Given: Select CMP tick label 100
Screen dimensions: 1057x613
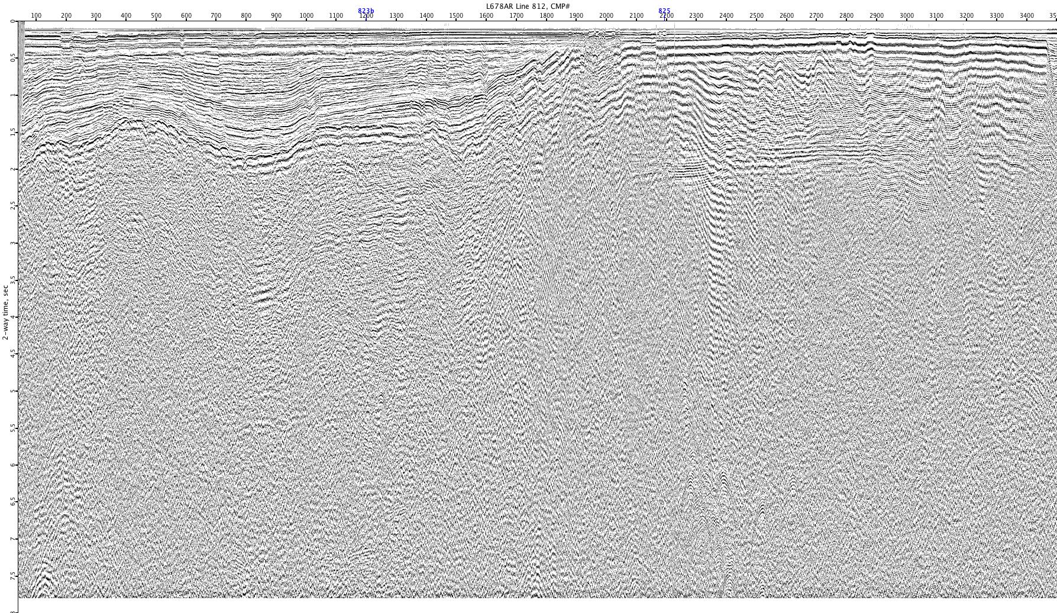Looking at the screenshot, I should click(x=36, y=16).
